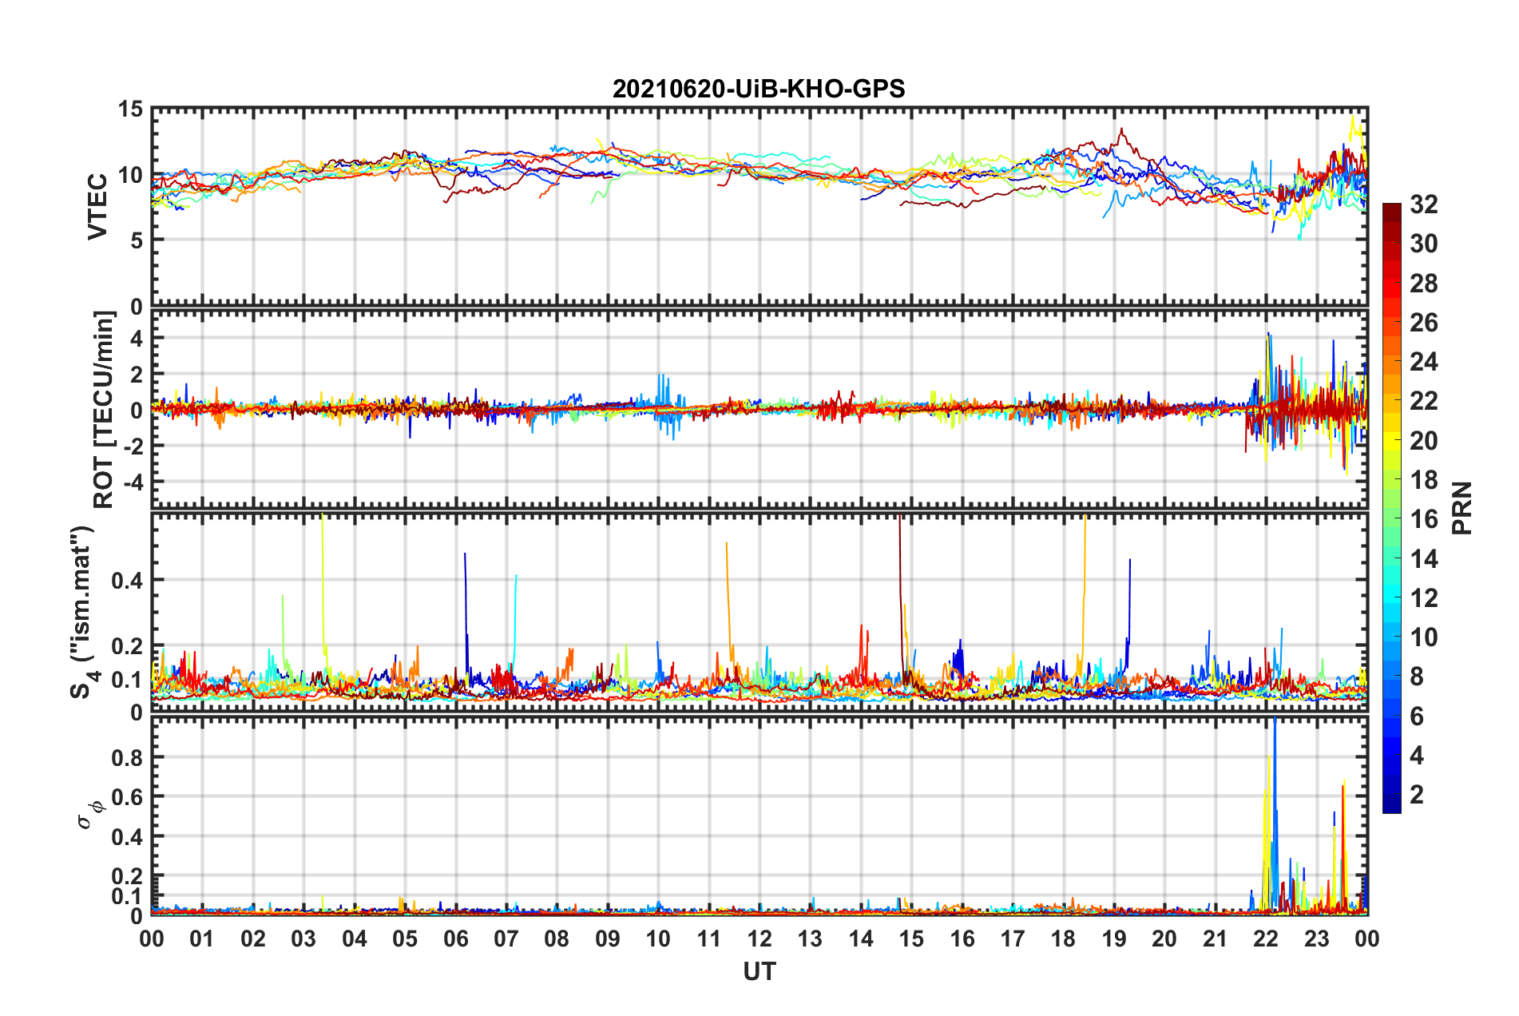Click colorbar tick label 18

pos(1423,480)
